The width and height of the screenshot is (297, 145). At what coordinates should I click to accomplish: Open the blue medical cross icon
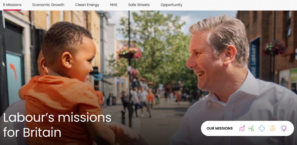tap(262, 129)
